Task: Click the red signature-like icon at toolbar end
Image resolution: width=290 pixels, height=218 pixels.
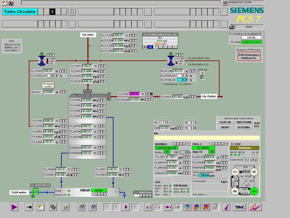Action: click(x=255, y=207)
